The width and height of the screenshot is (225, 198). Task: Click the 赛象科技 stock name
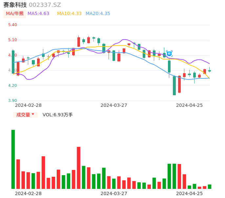(15, 5)
